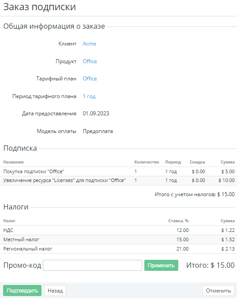237x300 pixels.
Task: Open the Office tariff plan link
Action: click(90, 79)
